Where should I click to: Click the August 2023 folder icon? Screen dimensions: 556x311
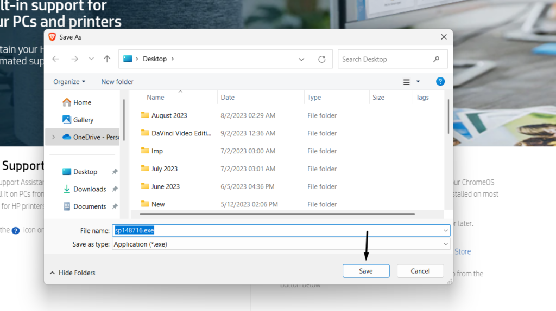(144, 115)
